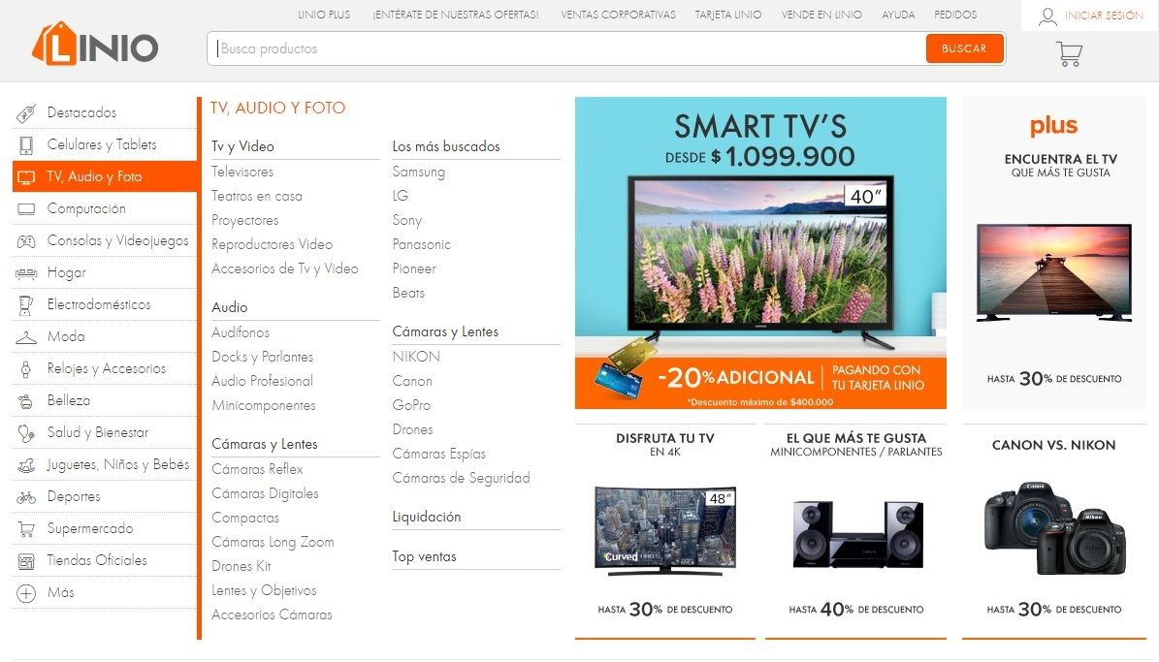1159x662 pixels.
Task: Click the Relojes y Accesorios watch icon
Action: tap(26, 369)
